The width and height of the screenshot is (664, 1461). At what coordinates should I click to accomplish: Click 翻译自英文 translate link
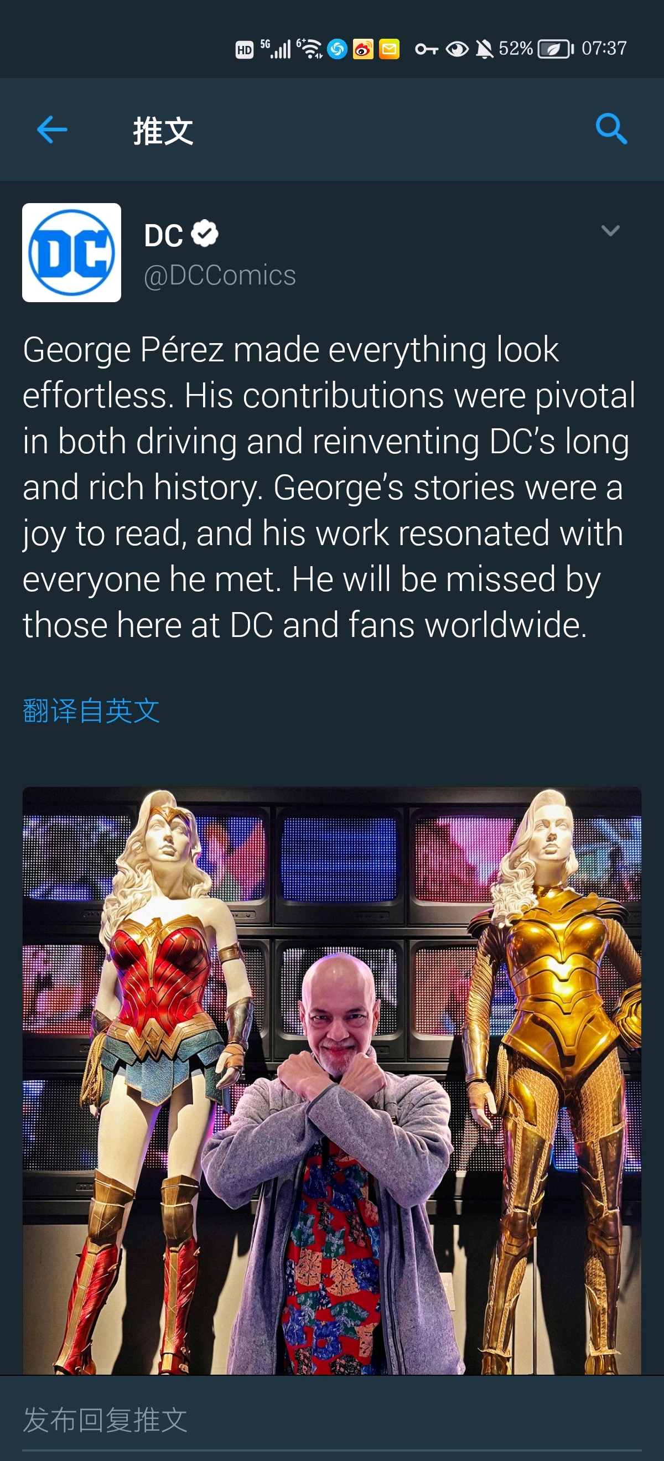[x=91, y=711]
